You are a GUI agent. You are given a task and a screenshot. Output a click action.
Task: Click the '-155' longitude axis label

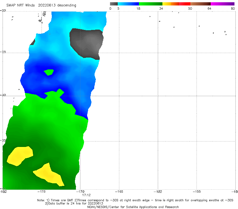coord(197,192)
